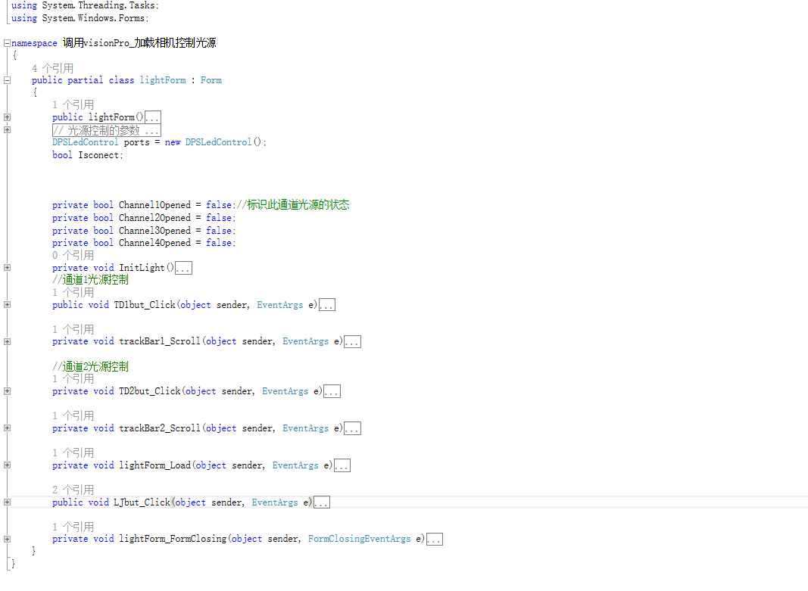Click the references CodeLens above lightForm_FormClosing

(73, 527)
